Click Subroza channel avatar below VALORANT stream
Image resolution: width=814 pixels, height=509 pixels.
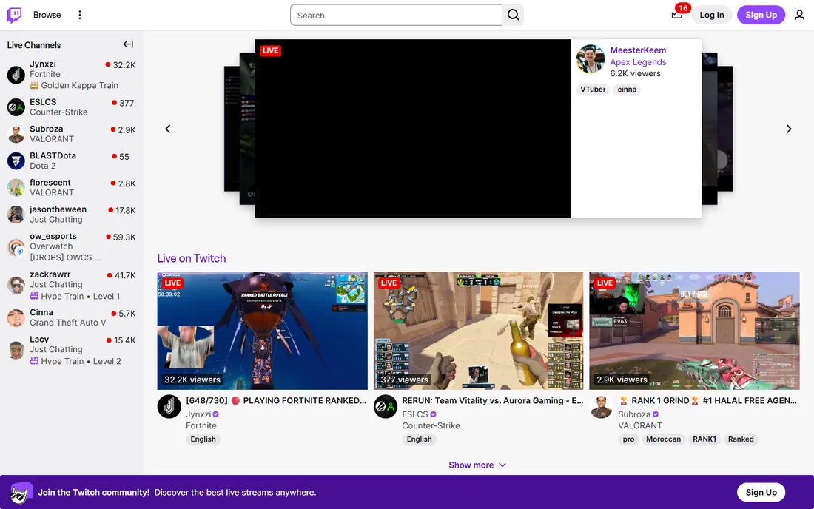coord(601,407)
